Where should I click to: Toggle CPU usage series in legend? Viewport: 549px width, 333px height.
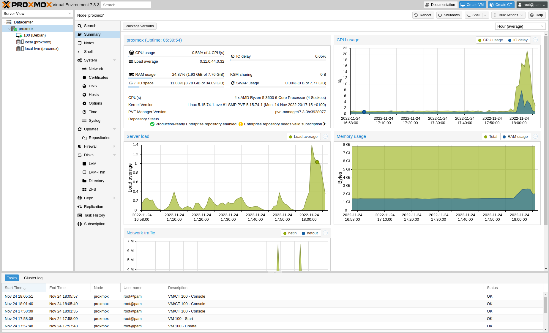pyautogui.click(x=491, y=40)
